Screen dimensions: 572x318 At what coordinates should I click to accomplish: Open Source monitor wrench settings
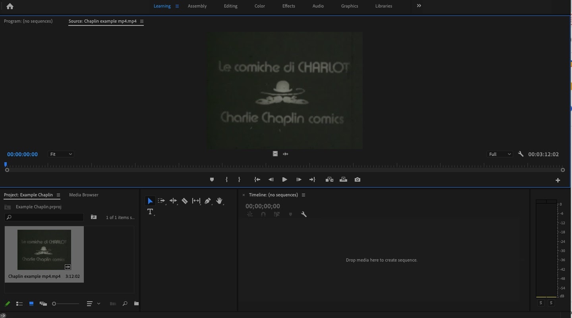[521, 154]
